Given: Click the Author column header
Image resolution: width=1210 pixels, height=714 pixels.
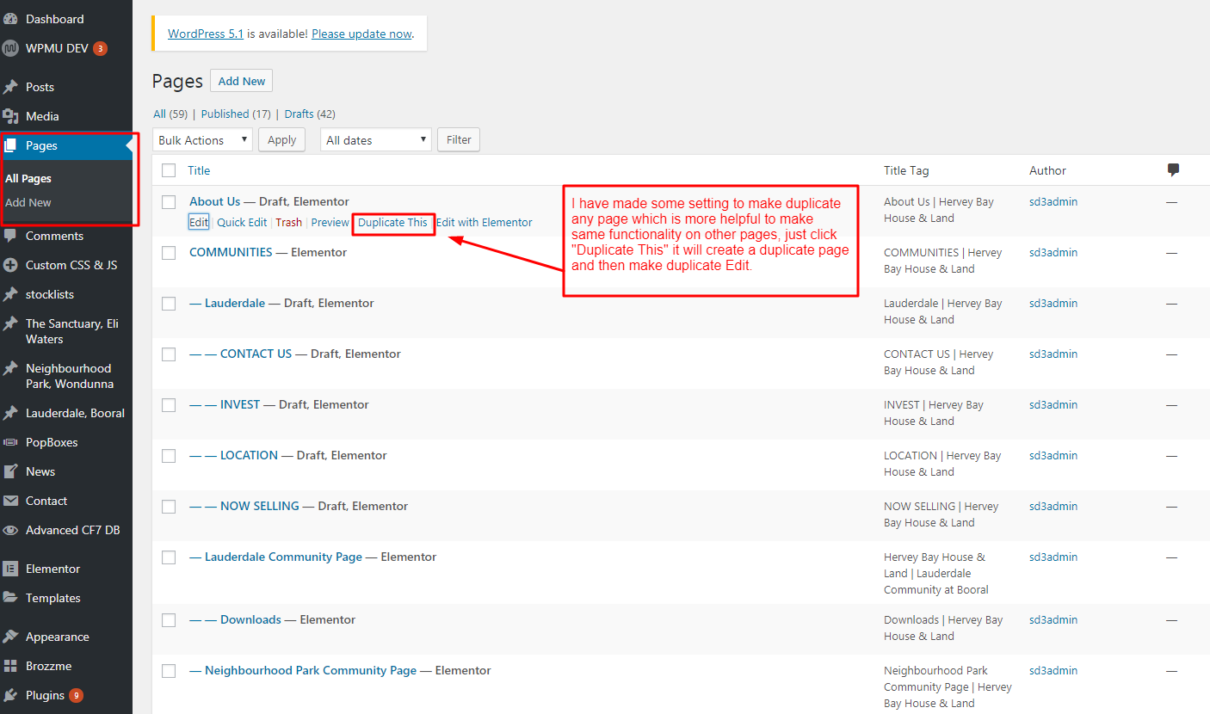Looking at the screenshot, I should [x=1047, y=170].
